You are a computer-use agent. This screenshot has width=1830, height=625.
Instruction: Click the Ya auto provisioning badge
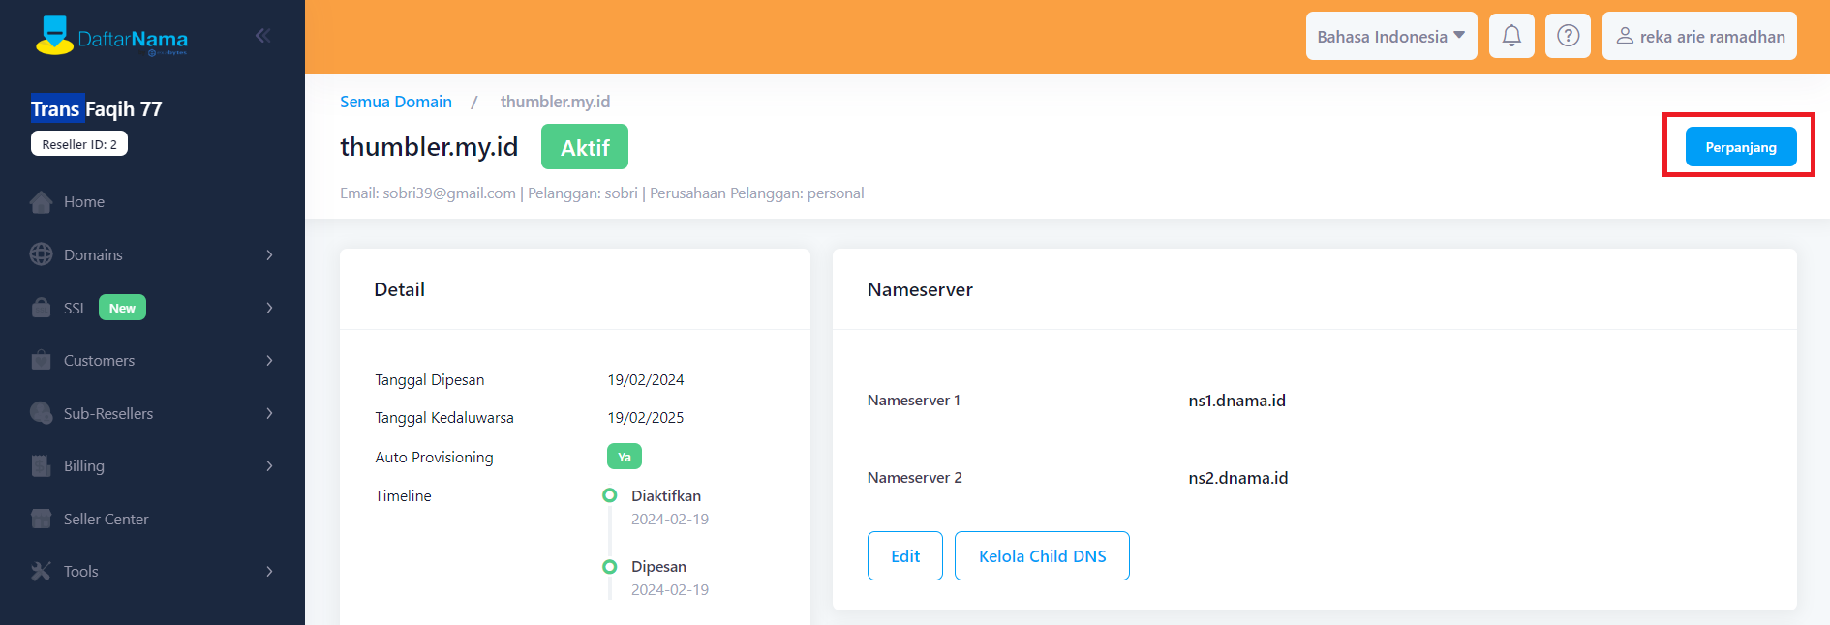click(x=625, y=457)
